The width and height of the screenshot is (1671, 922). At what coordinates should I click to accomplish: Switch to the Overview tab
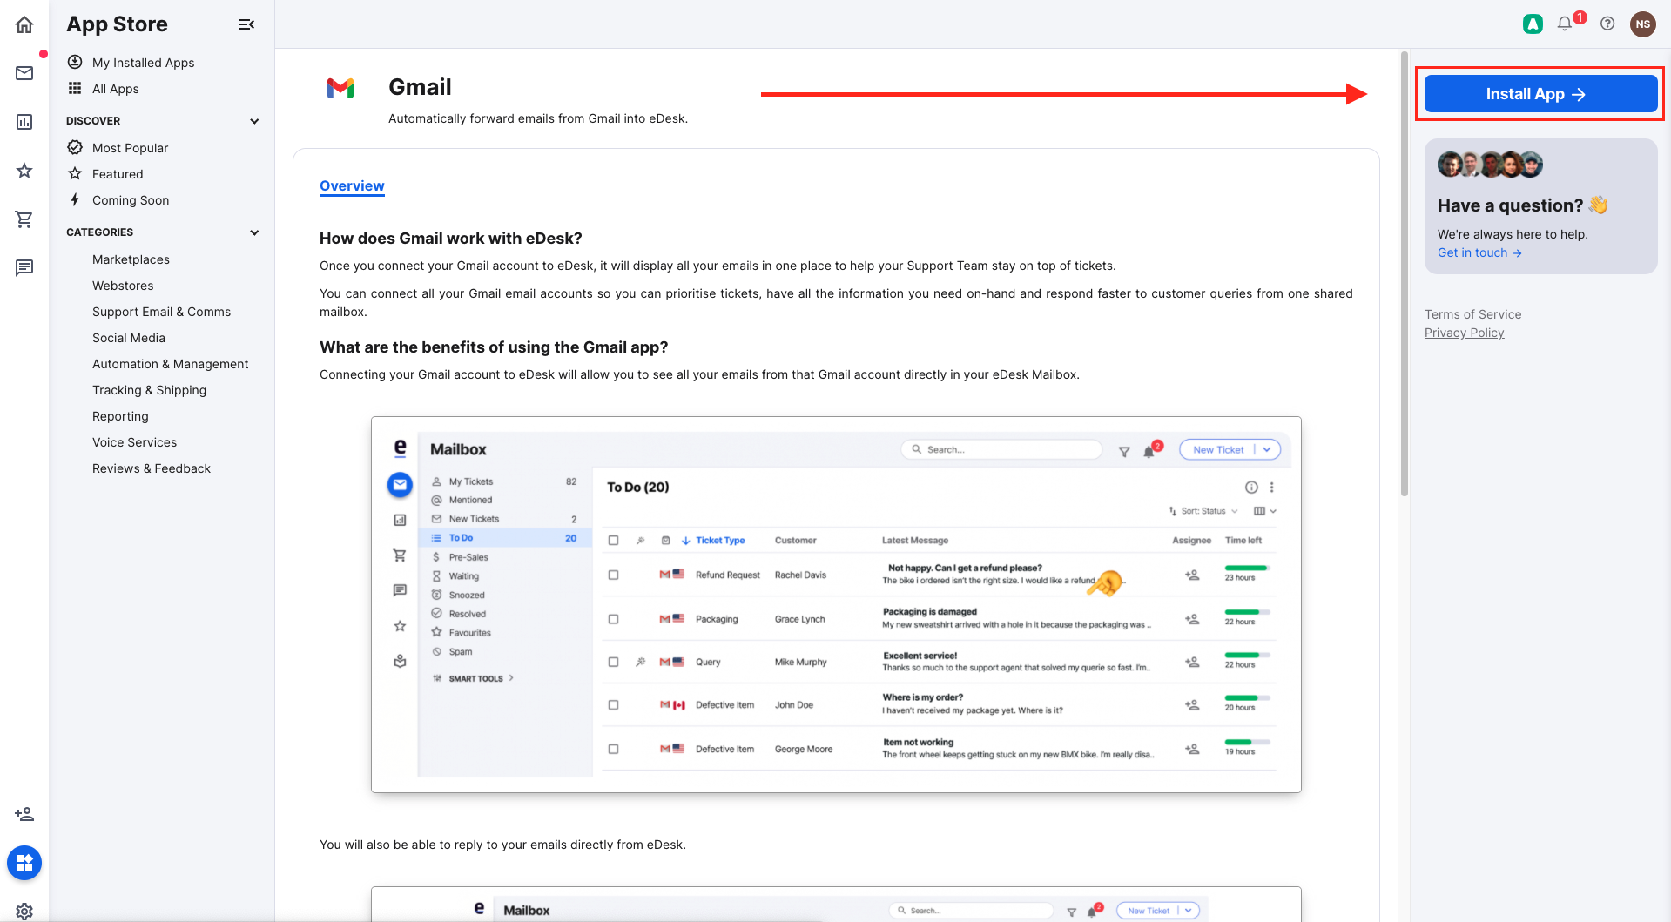[352, 185]
